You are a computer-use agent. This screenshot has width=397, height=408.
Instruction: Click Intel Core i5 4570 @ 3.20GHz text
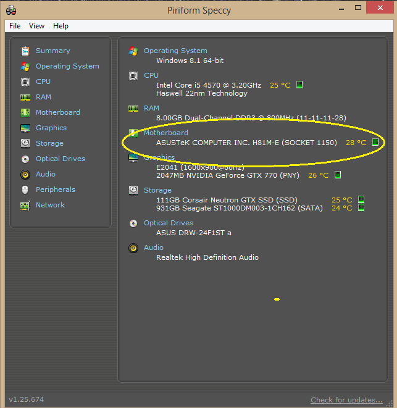tap(209, 85)
